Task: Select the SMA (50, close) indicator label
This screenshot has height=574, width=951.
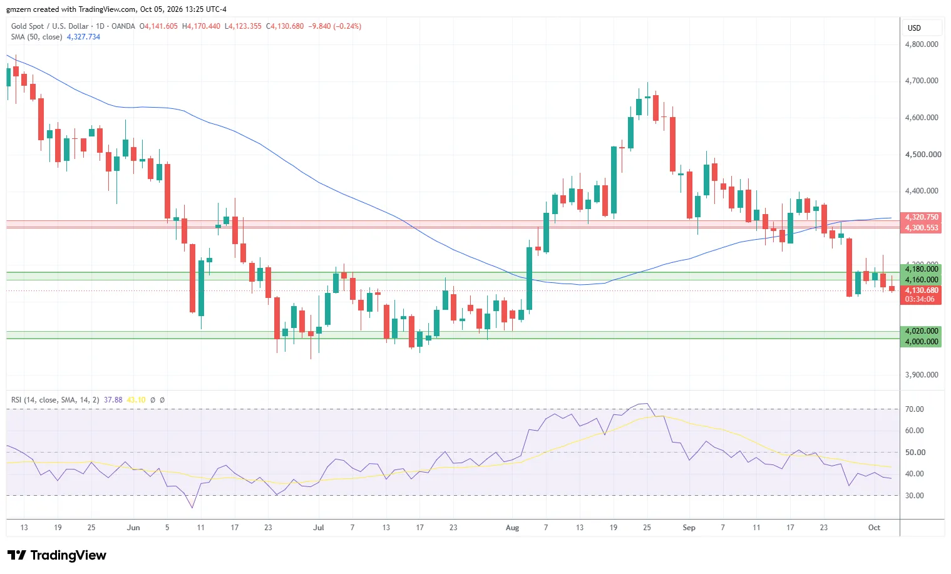Action: click(37, 37)
